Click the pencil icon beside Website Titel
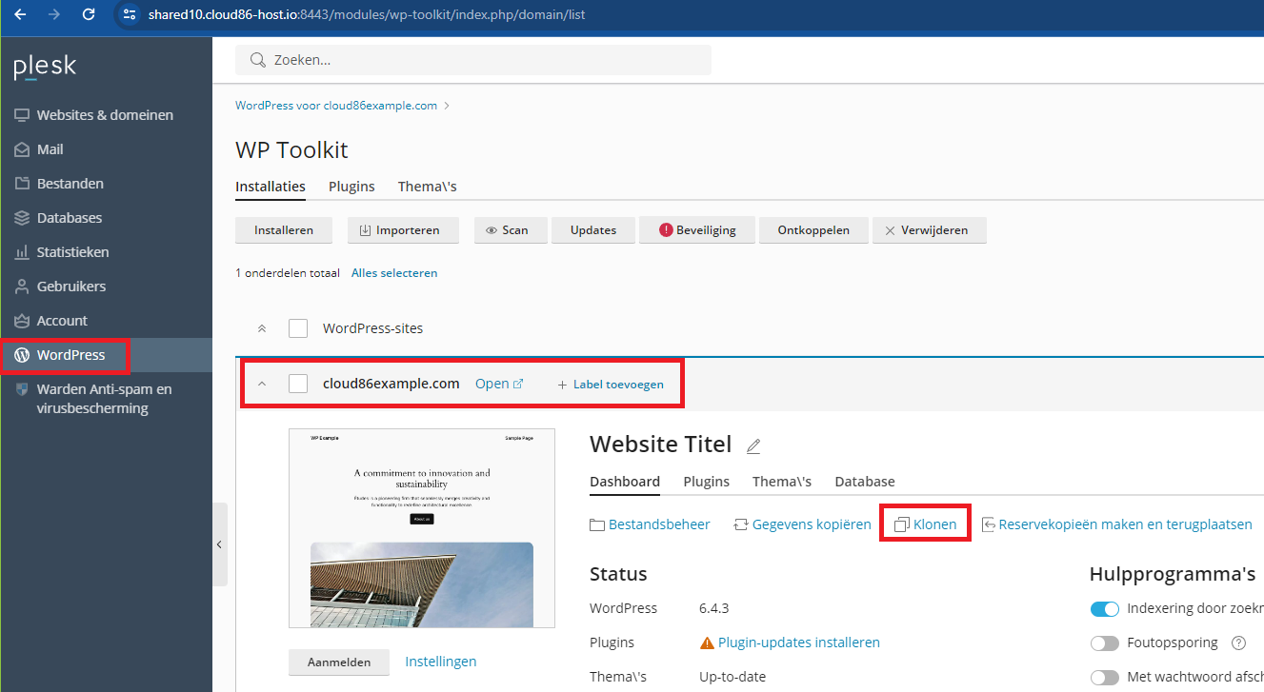 coord(753,445)
